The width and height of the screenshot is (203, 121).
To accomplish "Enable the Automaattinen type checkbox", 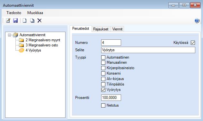I will point(103,57).
